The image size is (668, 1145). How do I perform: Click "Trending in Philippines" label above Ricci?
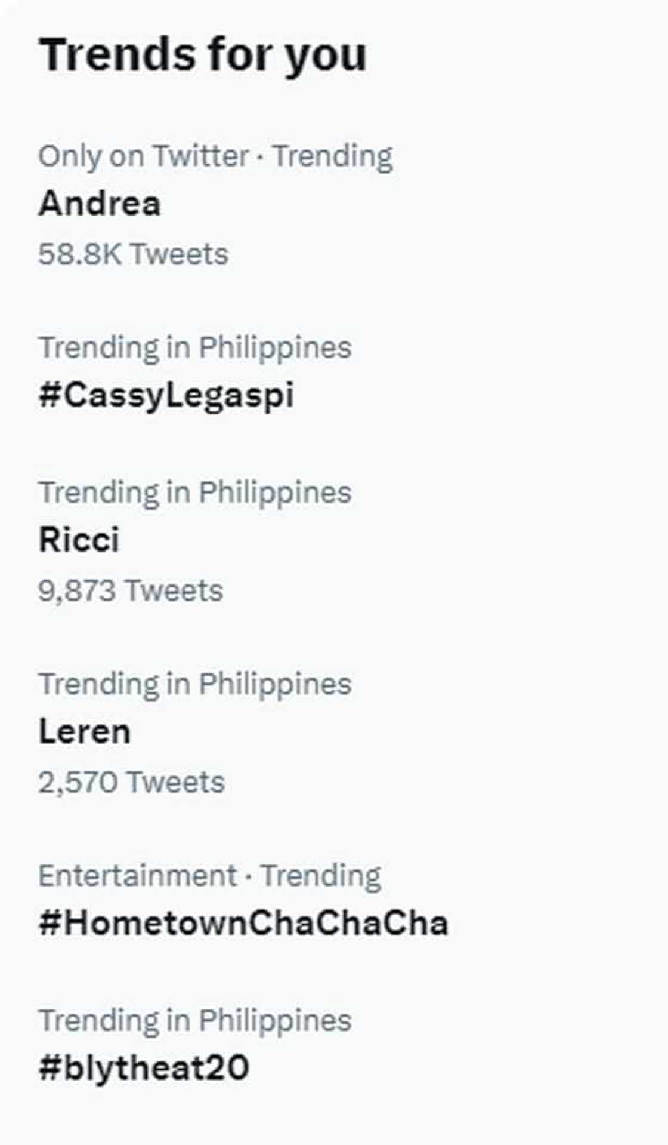[x=195, y=493]
